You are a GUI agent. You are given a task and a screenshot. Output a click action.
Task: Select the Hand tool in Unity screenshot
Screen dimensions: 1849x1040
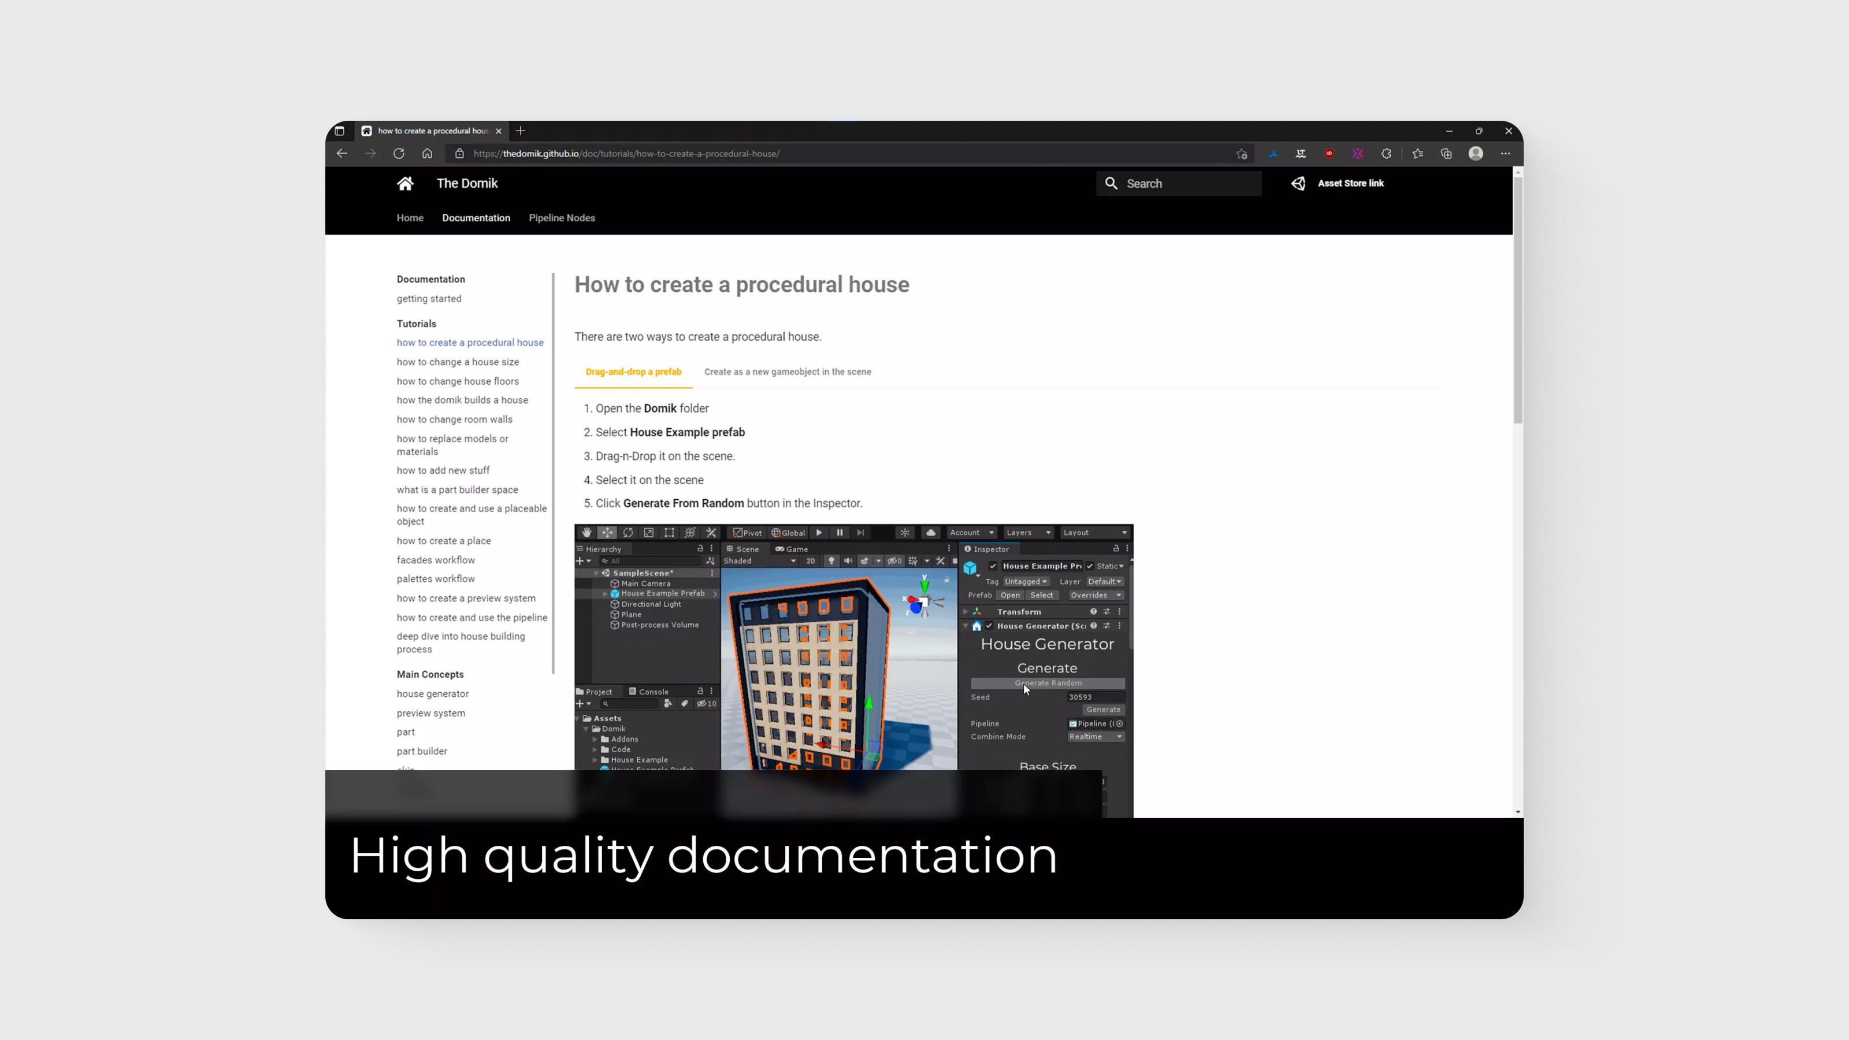(x=586, y=533)
